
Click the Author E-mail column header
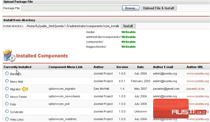click(163, 67)
